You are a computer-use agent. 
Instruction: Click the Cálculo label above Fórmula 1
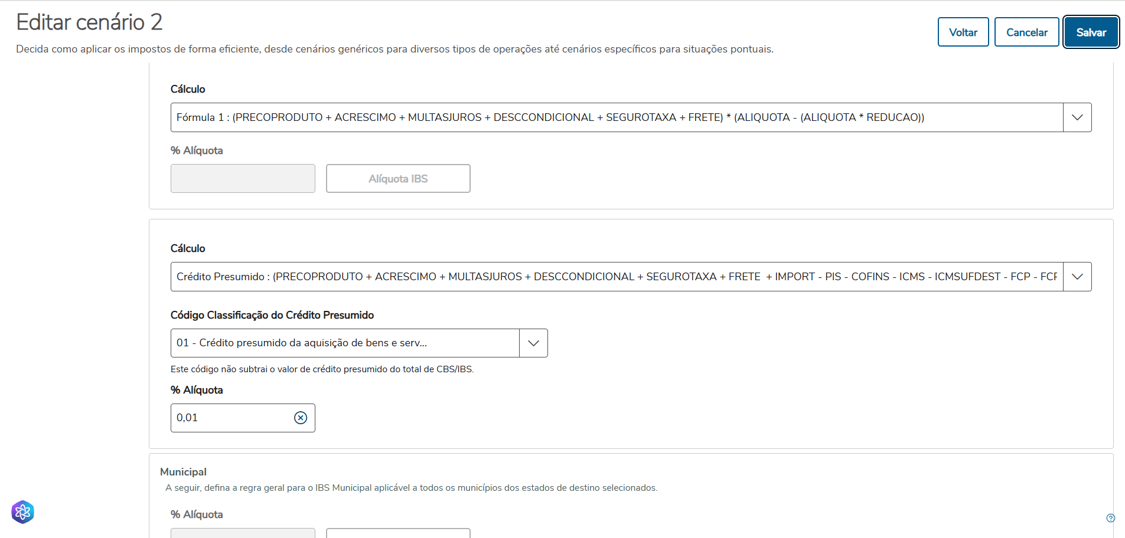click(x=188, y=89)
